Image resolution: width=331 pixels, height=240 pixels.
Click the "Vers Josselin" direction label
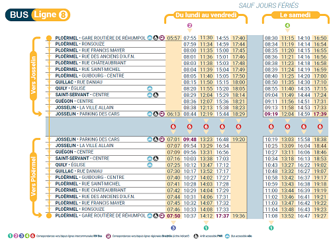(x=33, y=76)
